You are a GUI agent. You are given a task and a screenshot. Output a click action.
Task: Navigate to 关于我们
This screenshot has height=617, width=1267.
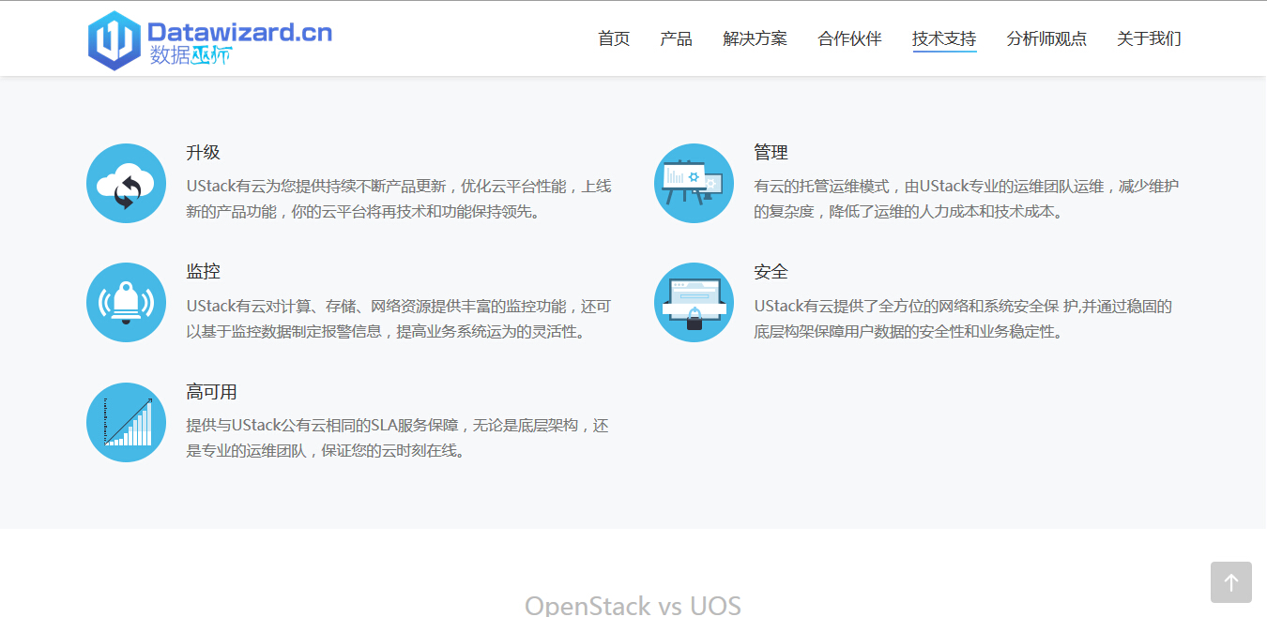pos(1149,38)
